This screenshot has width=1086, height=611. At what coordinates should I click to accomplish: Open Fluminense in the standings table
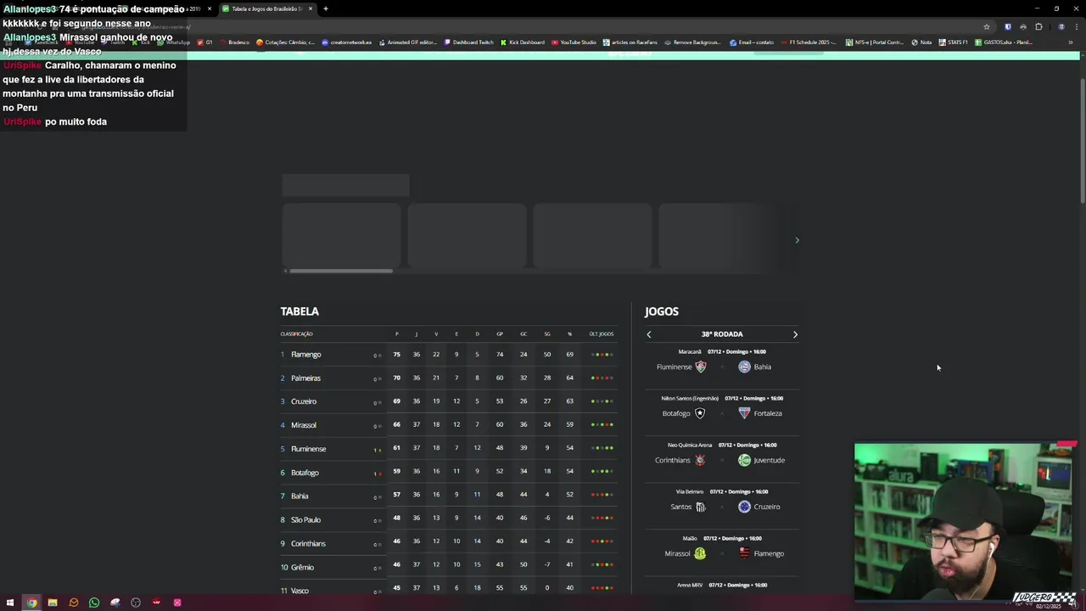click(x=309, y=449)
